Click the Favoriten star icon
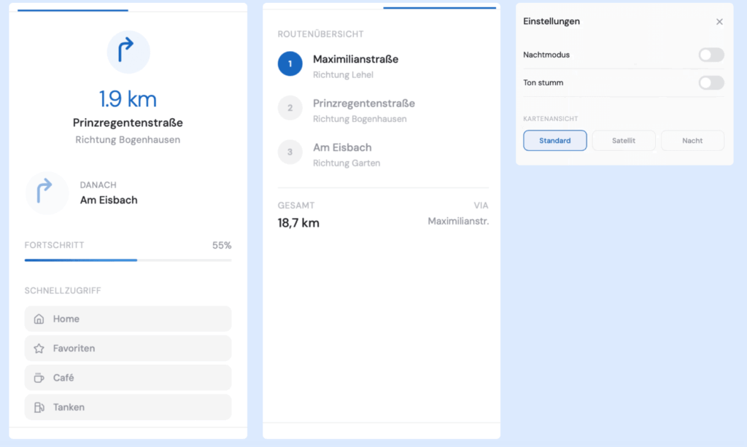747x447 pixels. point(39,349)
